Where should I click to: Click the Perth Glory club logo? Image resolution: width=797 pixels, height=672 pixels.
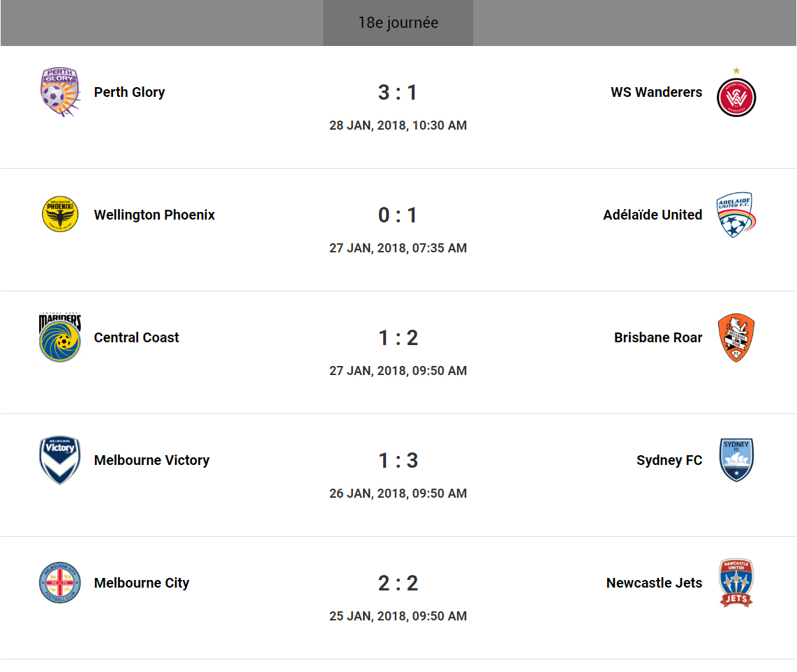tap(60, 92)
